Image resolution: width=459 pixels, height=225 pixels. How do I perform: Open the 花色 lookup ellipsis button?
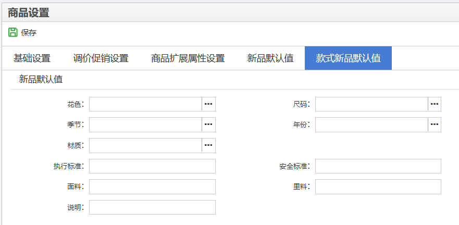point(208,104)
